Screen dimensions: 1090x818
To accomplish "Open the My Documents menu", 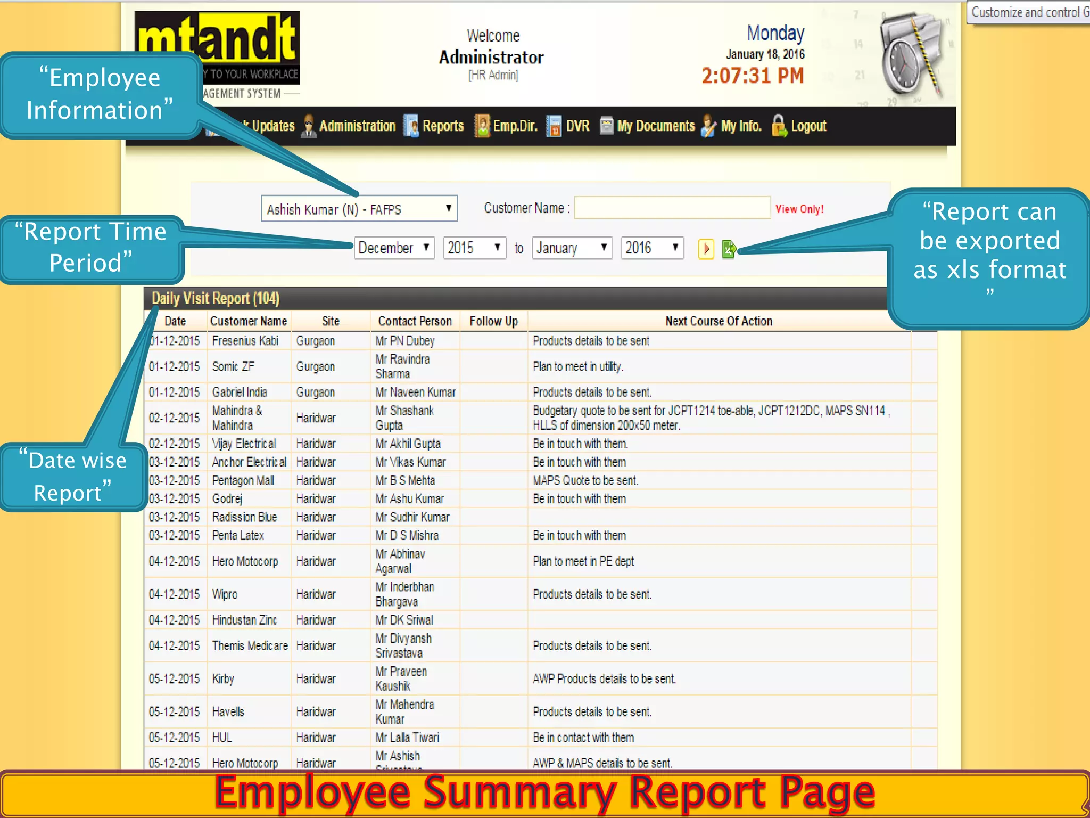I will click(656, 126).
